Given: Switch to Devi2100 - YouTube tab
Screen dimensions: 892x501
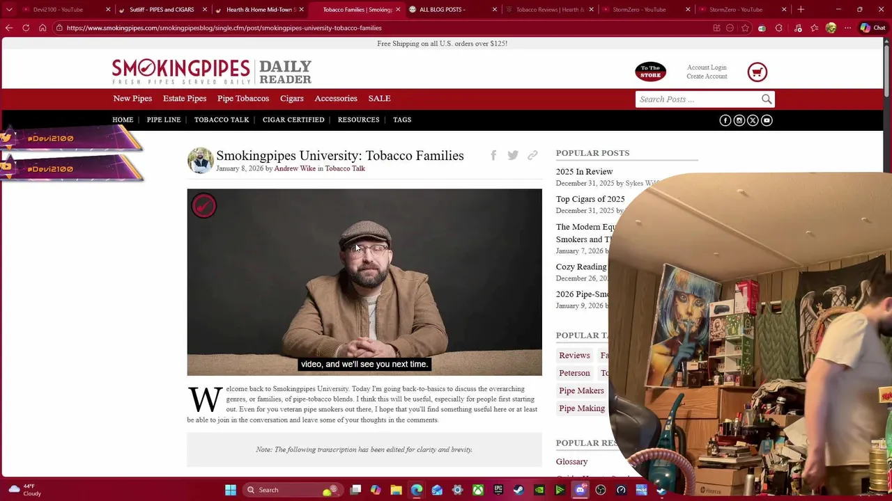Looking at the screenshot, I should coord(64,10).
